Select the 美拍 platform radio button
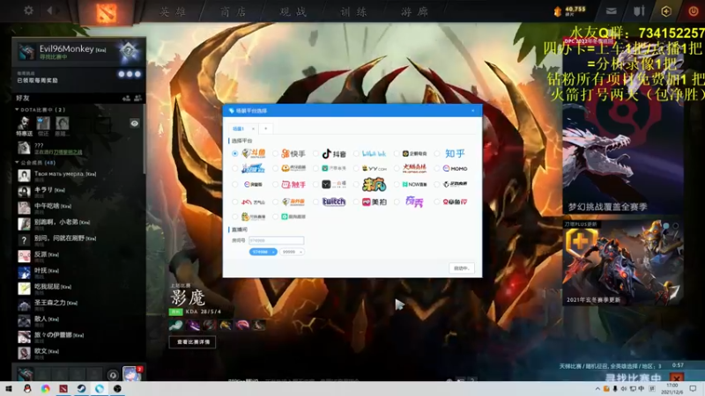 (x=356, y=202)
